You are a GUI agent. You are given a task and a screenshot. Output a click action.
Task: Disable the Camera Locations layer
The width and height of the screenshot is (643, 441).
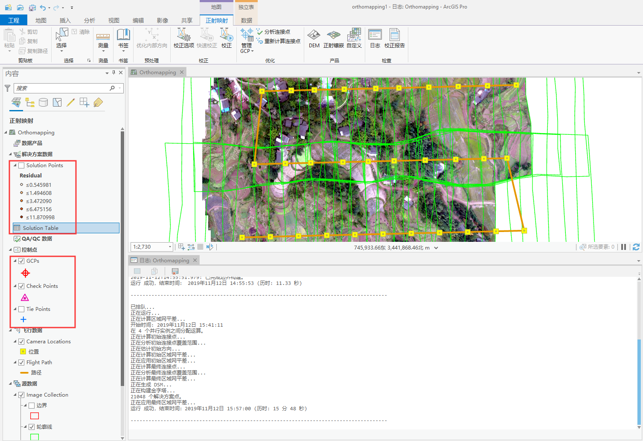[21, 341]
